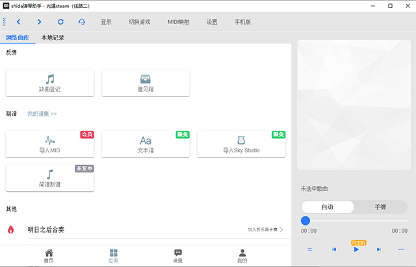This screenshot has height=267, width=416.
Task: Start playback with the play button
Action: (356, 250)
